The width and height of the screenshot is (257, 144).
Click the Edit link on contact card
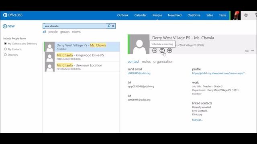247,51
